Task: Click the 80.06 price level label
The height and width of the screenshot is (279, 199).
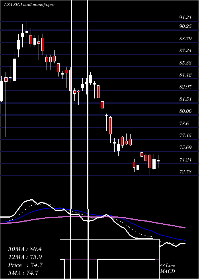Action: (x=185, y=111)
